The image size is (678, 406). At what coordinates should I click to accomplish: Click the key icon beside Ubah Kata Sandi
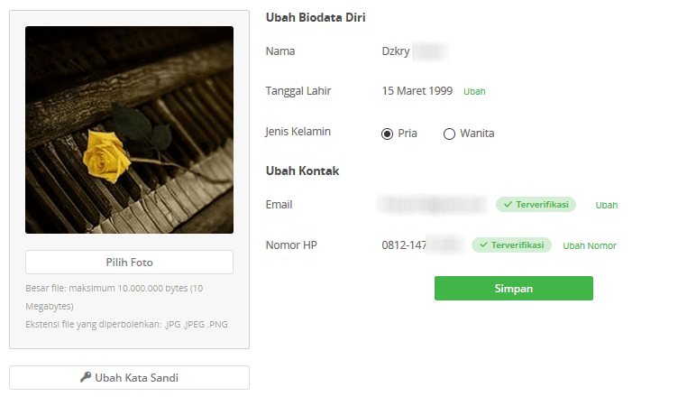(x=85, y=377)
